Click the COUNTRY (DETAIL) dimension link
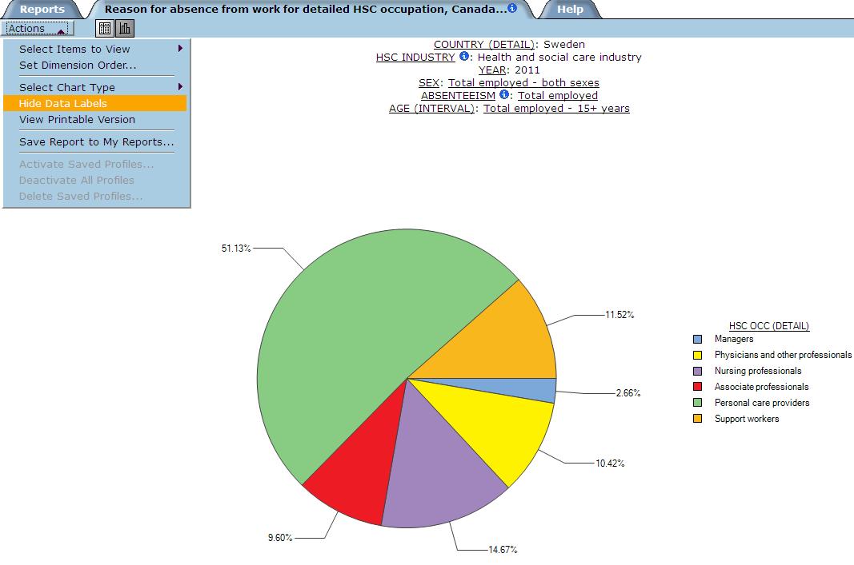The image size is (854, 565). pos(483,45)
